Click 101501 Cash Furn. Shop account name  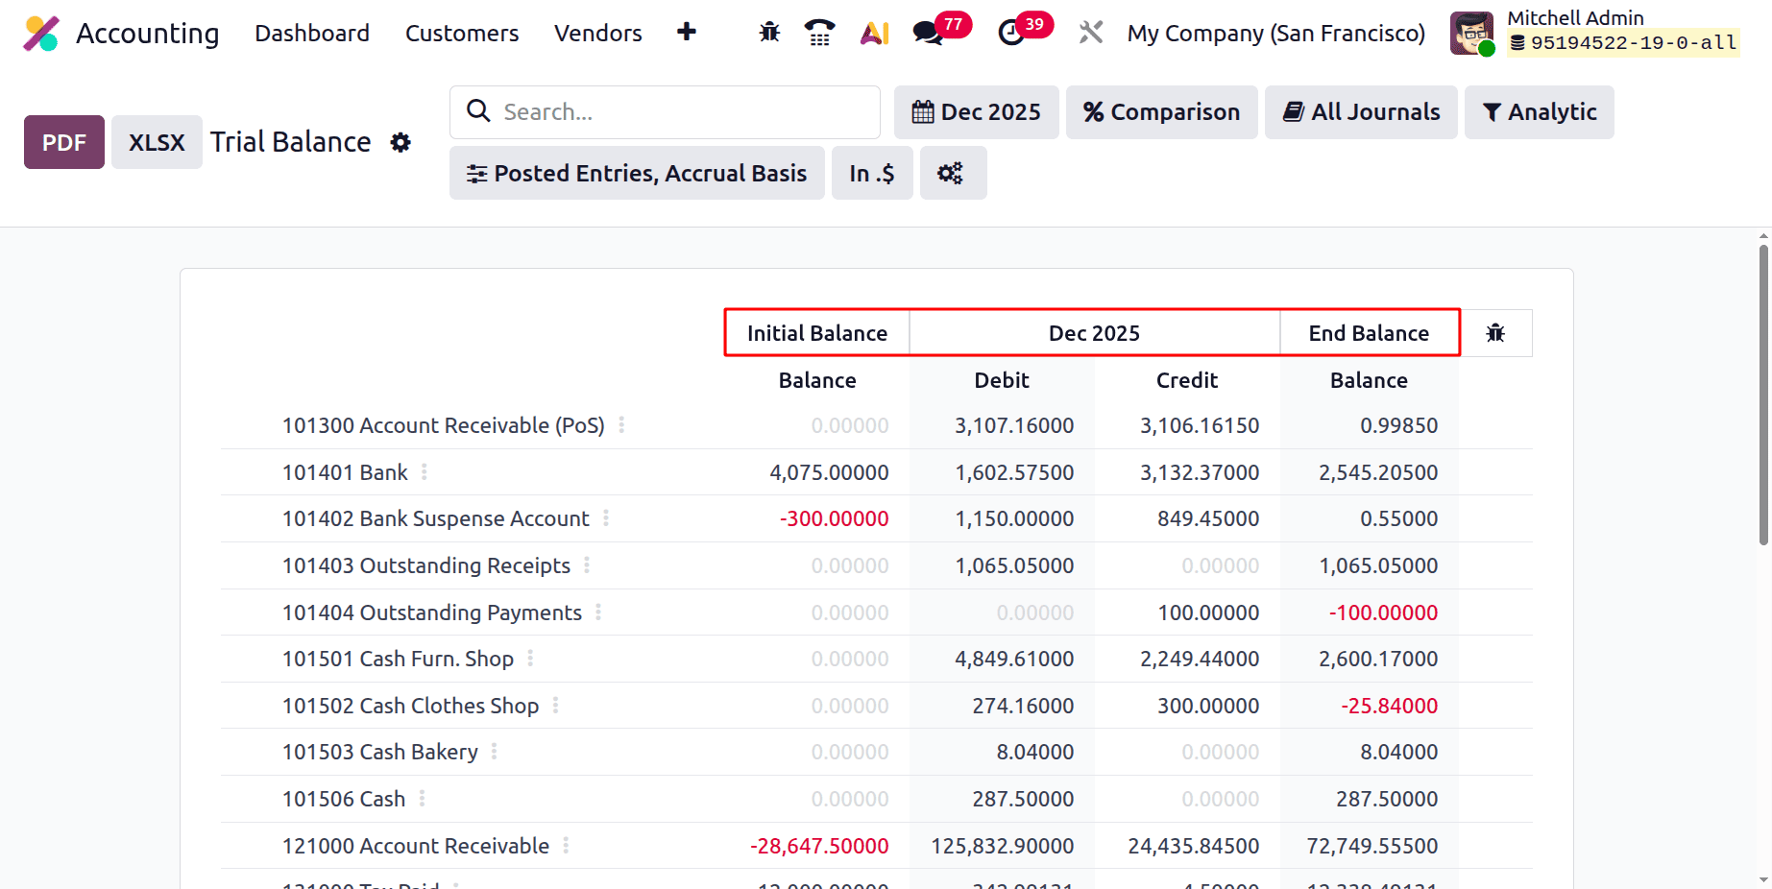click(x=398, y=659)
